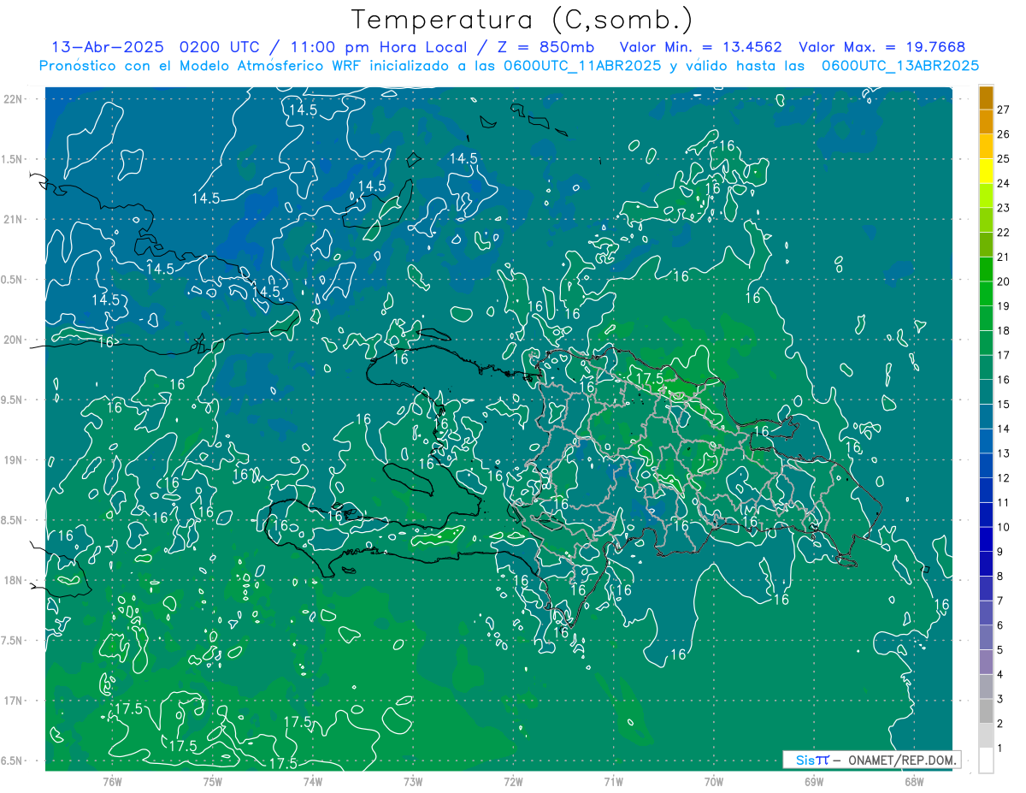Click the "22N" latitude axis label
The image size is (1026, 793).
click(x=13, y=99)
